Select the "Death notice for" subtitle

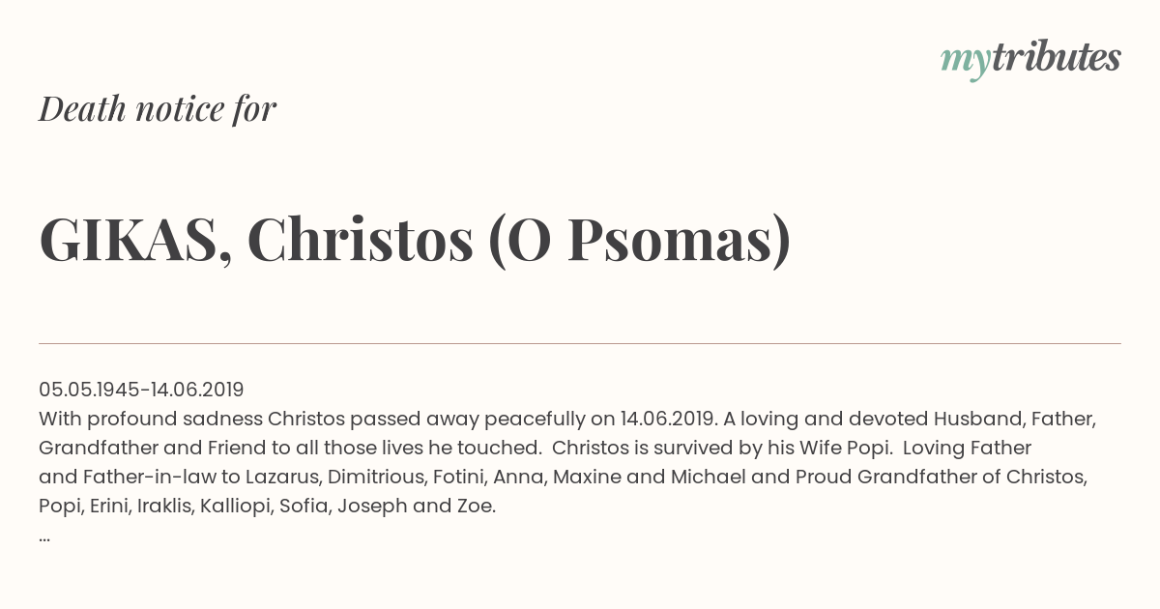(158, 109)
